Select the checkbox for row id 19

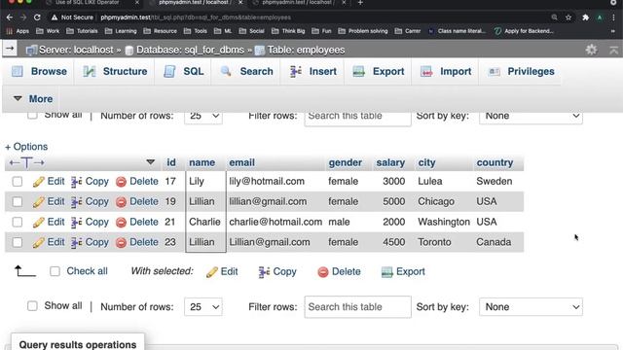[18, 202]
